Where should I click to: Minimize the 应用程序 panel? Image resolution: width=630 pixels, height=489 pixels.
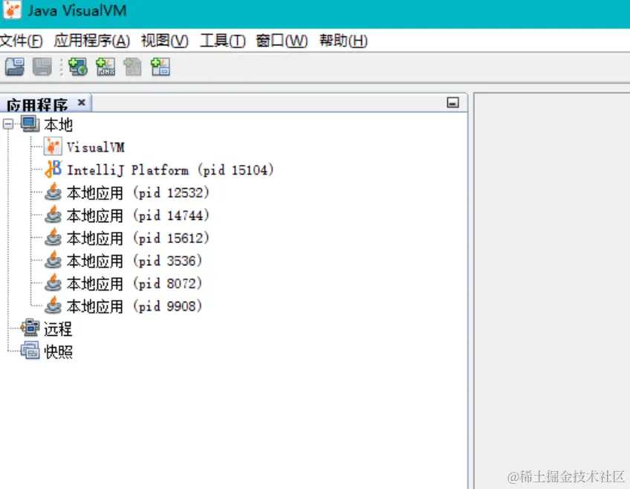click(x=453, y=103)
